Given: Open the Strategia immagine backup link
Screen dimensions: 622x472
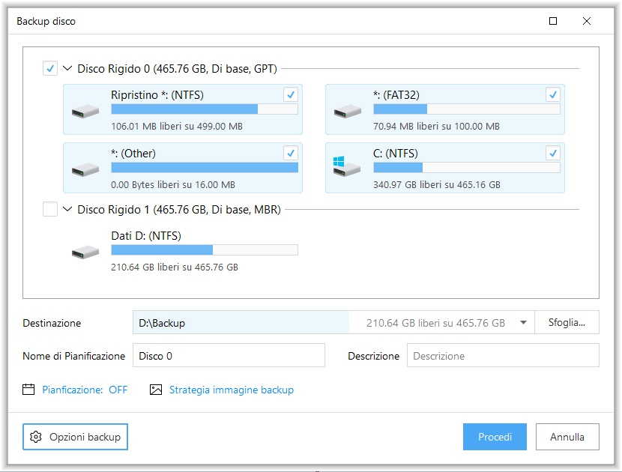Looking at the screenshot, I should tap(231, 390).
